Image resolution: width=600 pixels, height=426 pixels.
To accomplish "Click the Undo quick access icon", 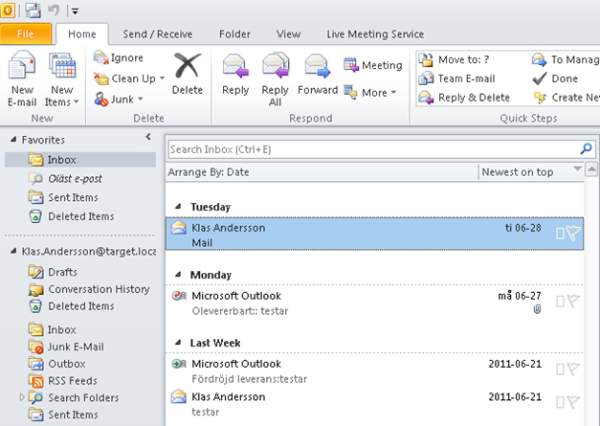I will point(54,10).
